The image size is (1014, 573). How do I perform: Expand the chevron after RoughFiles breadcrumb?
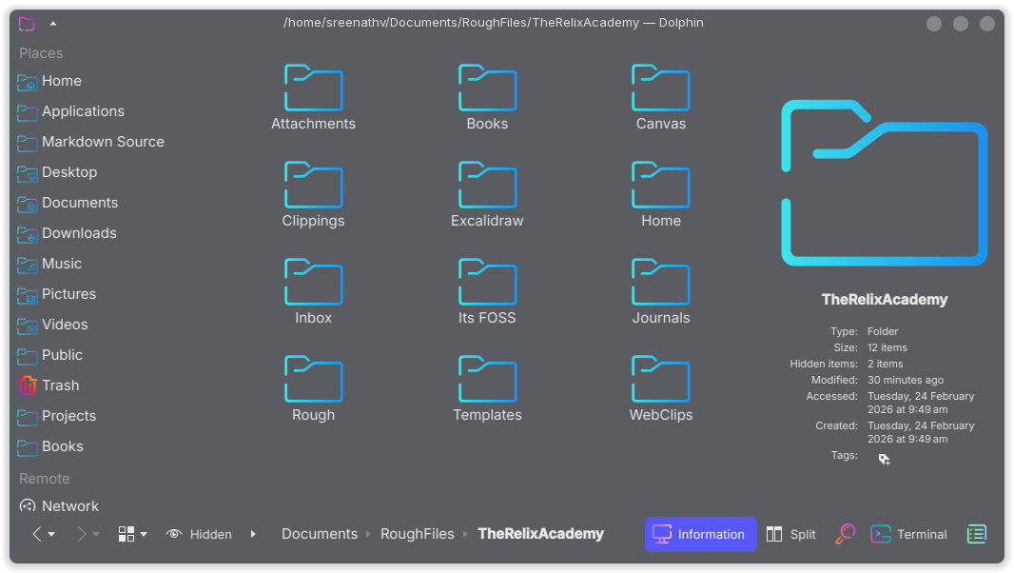tap(465, 534)
